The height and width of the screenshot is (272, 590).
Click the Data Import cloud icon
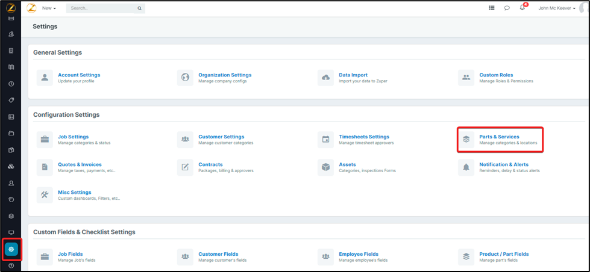(x=325, y=78)
